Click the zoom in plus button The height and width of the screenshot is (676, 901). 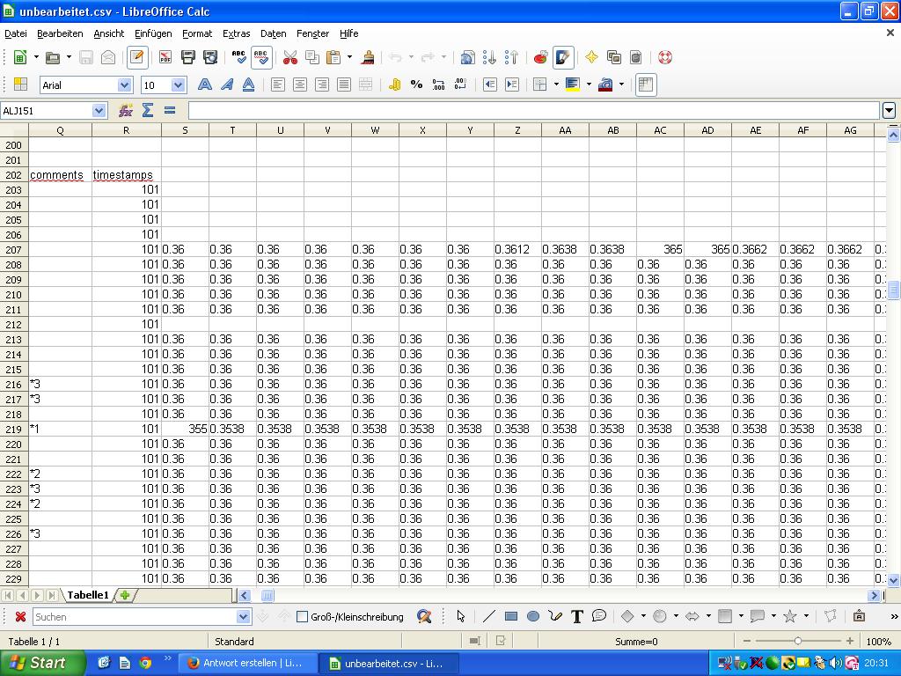pos(850,641)
